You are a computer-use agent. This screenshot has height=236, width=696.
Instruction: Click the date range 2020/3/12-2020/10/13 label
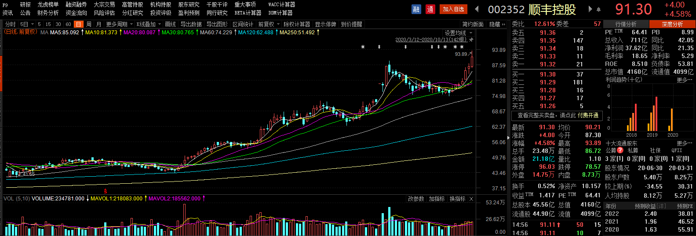(x=431, y=40)
